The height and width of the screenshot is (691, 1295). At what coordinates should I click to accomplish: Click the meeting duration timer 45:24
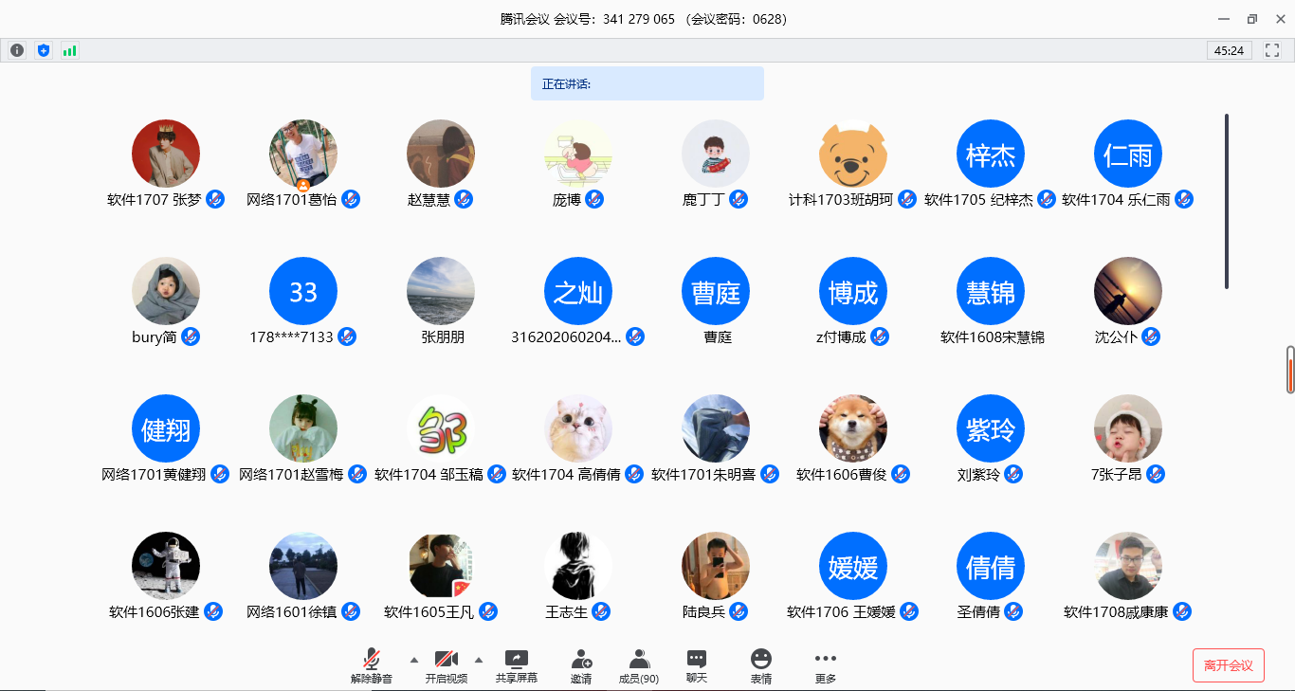[x=1229, y=49]
